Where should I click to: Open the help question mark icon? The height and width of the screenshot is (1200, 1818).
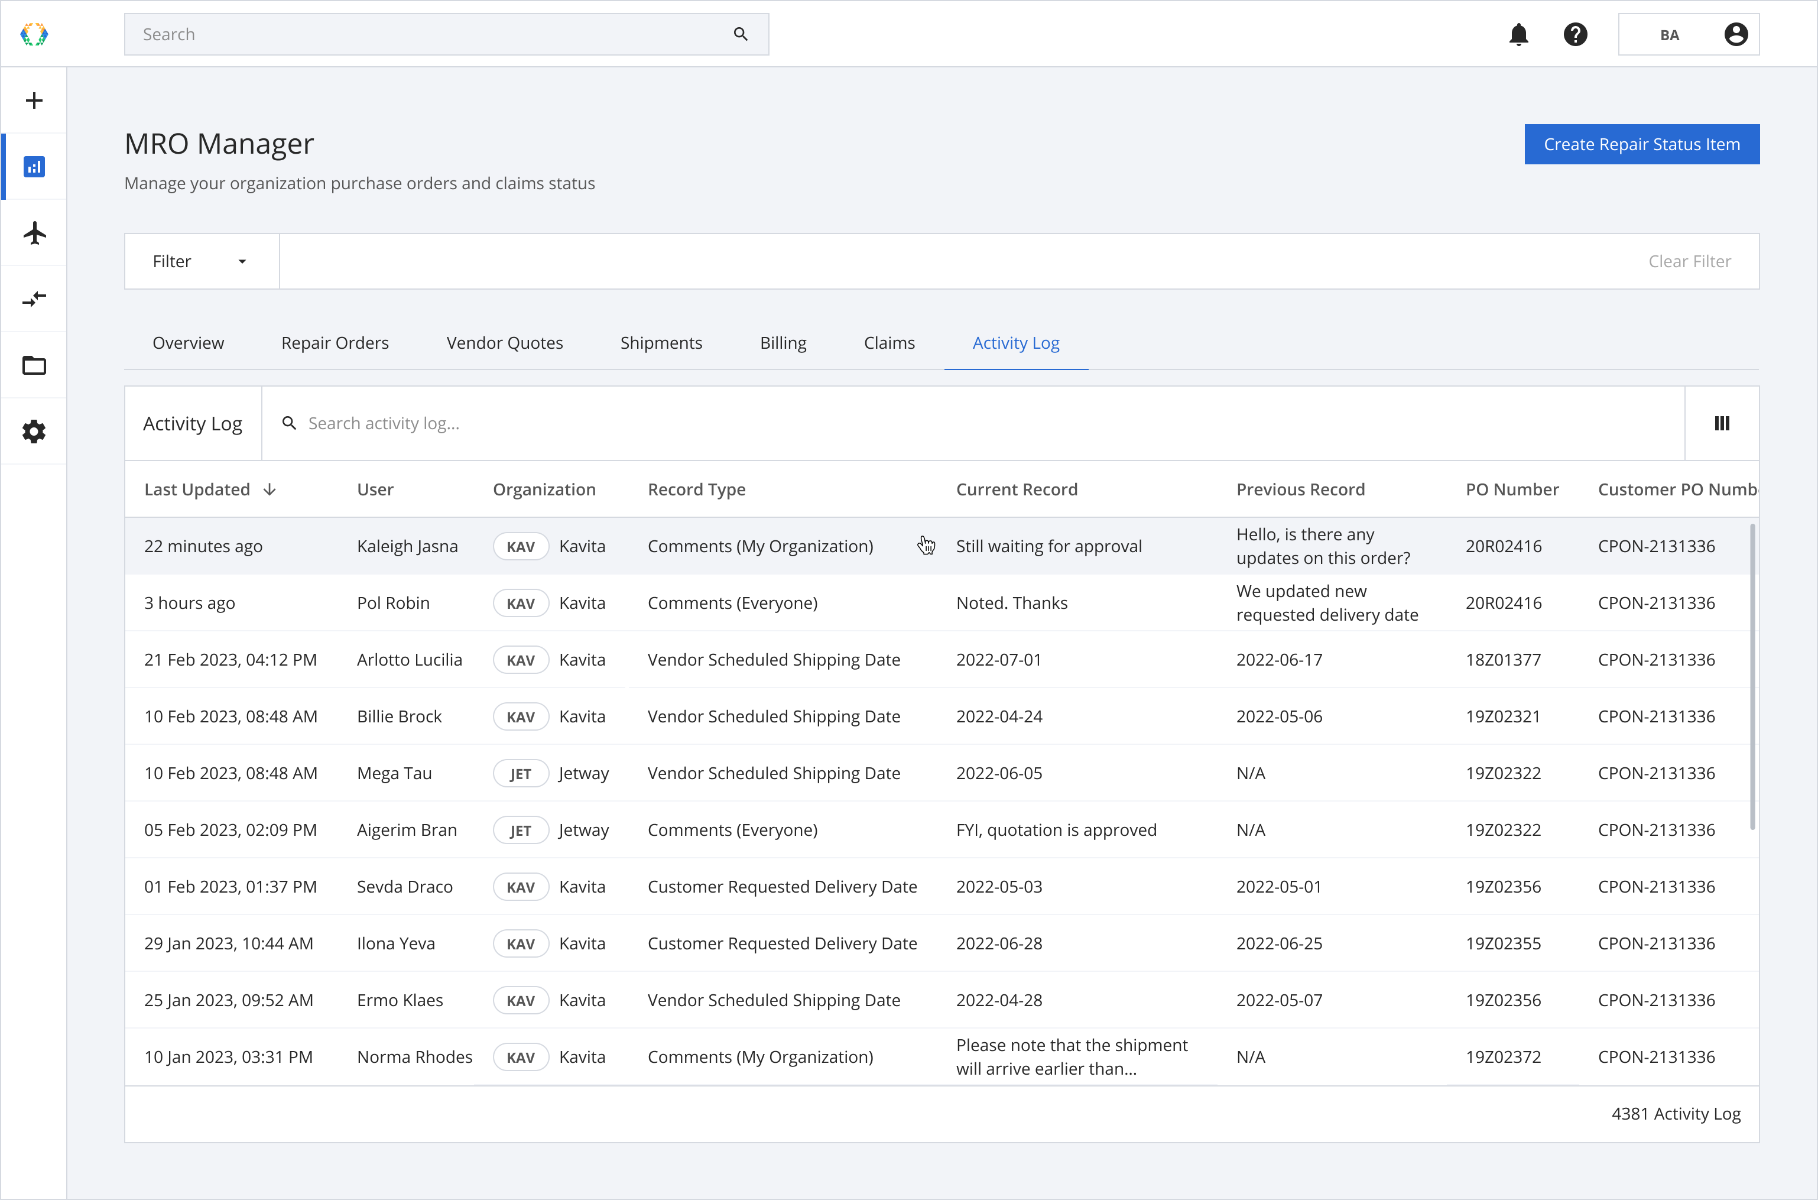pos(1574,34)
